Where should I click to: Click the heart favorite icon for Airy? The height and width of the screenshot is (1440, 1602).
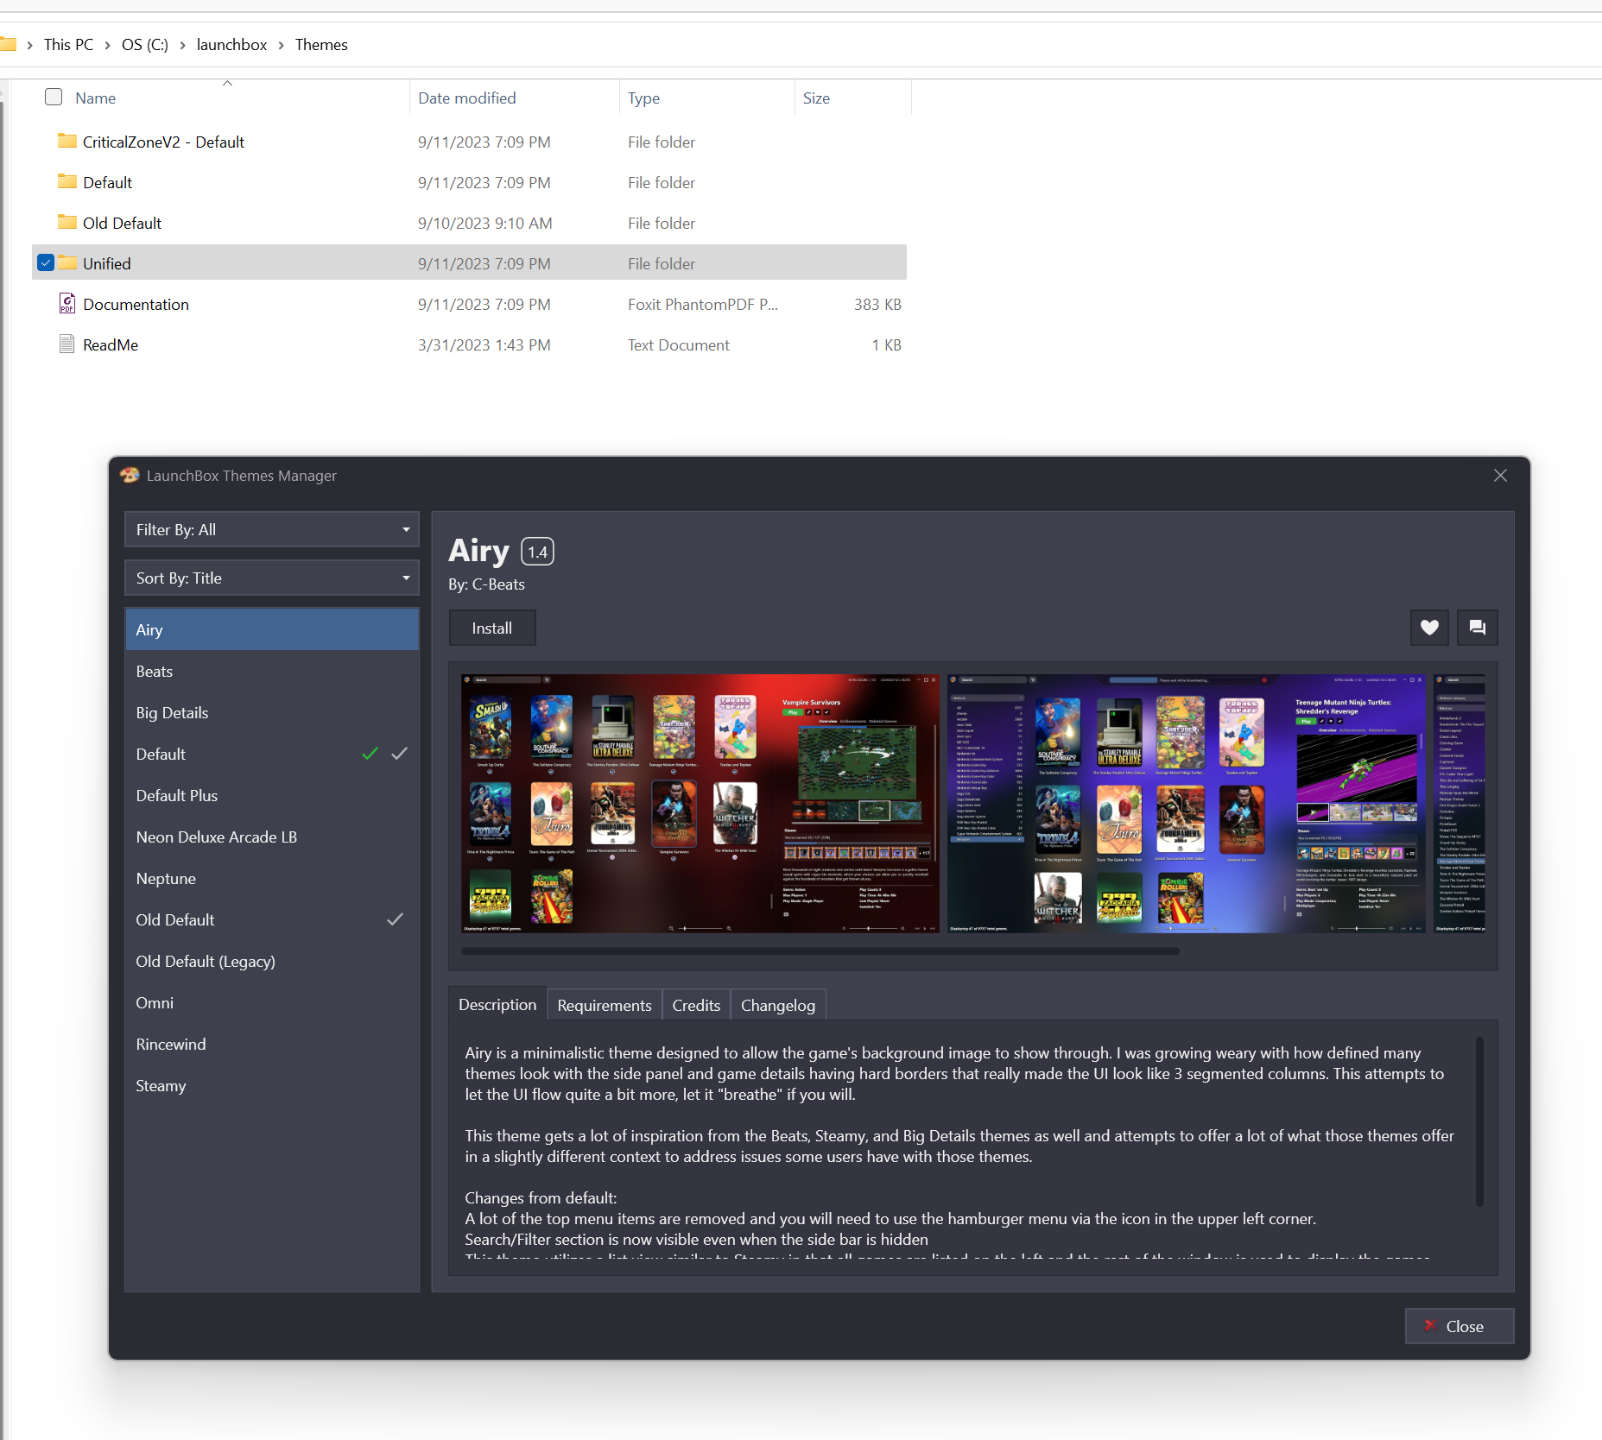pyautogui.click(x=1429, y=628)
